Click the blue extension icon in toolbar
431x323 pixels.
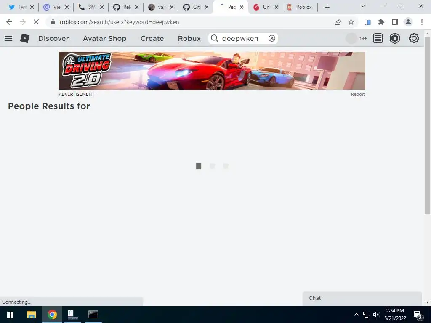pyautogui.click(x=368, y=22)
